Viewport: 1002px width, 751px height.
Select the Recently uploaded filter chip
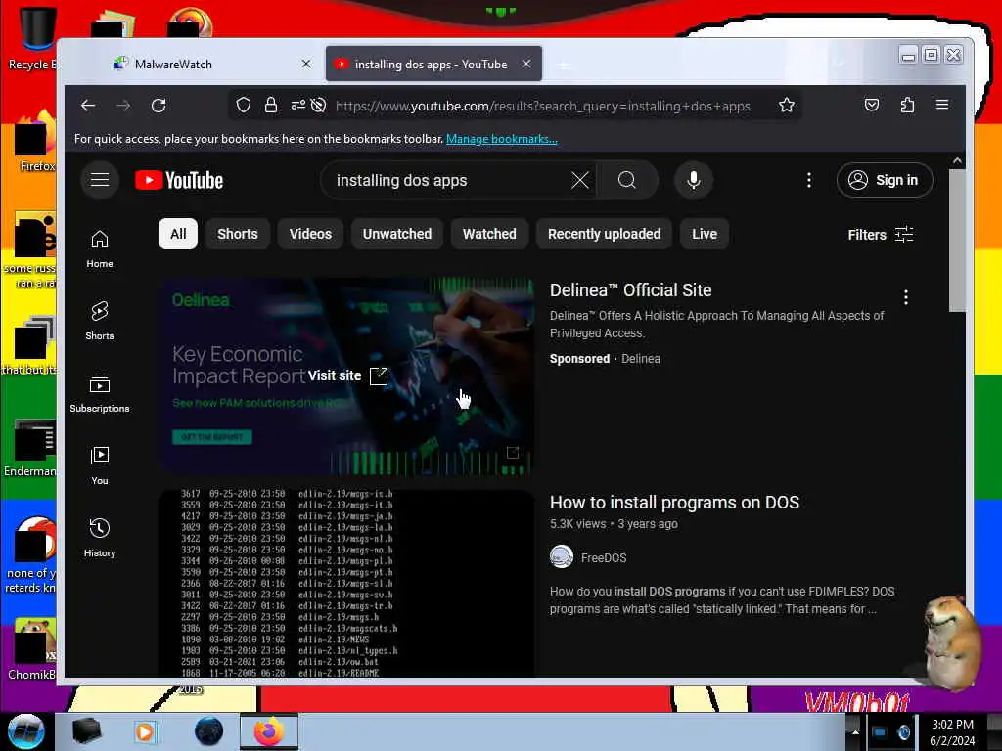click(605, 234)
